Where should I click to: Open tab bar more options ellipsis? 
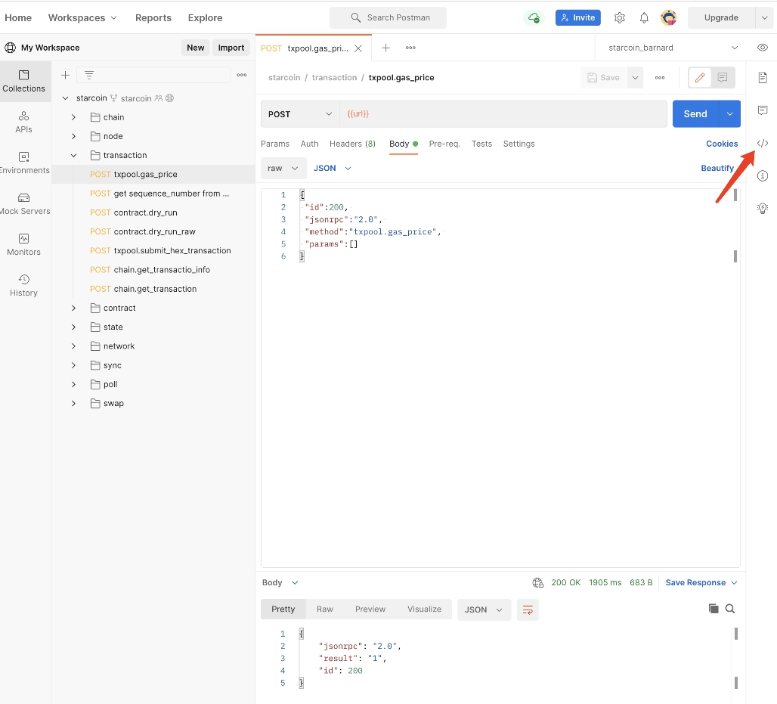[x=411, y=48]
